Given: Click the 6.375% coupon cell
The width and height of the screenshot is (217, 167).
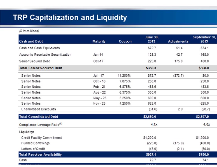Looking at the screenshot, I should 125,92.
